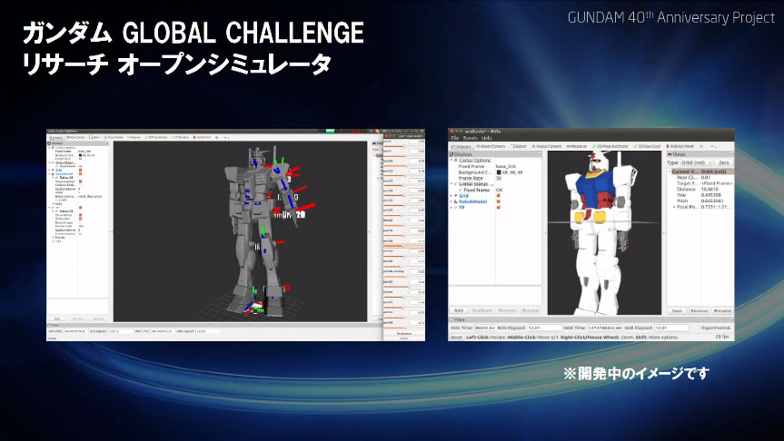
Task: Select Move Camera tool in gray Gundam RViz window
Action: coord(75,137)
